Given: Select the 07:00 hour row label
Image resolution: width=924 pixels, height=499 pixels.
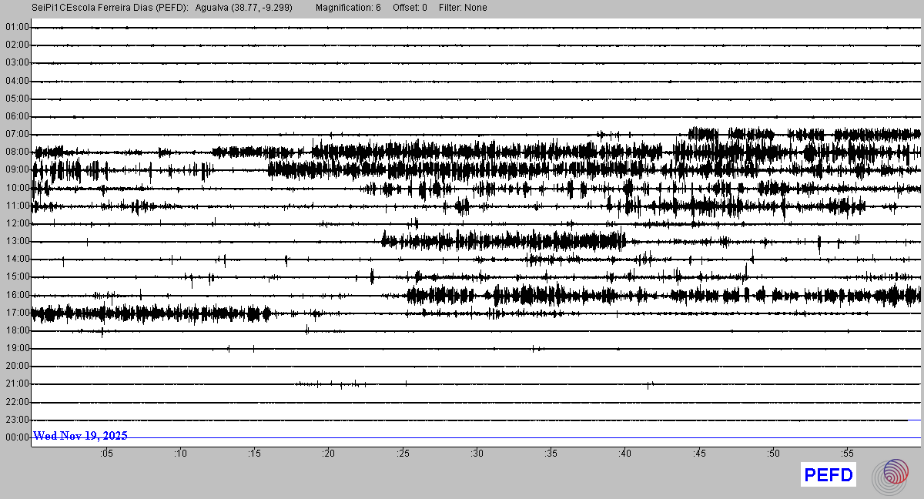Looking at the screenshot, I should tap(16, 134).
